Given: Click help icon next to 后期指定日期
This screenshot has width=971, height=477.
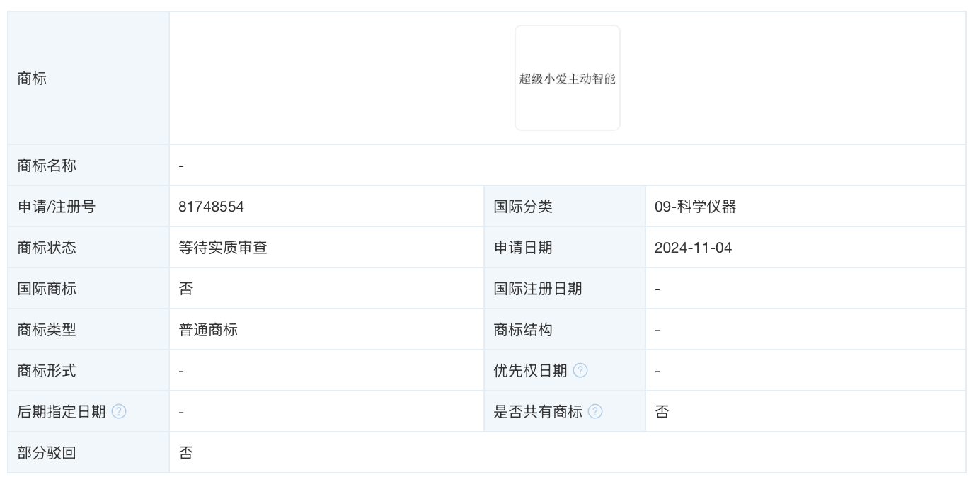Looking at the screenshot, I should [x=119, y=412].
